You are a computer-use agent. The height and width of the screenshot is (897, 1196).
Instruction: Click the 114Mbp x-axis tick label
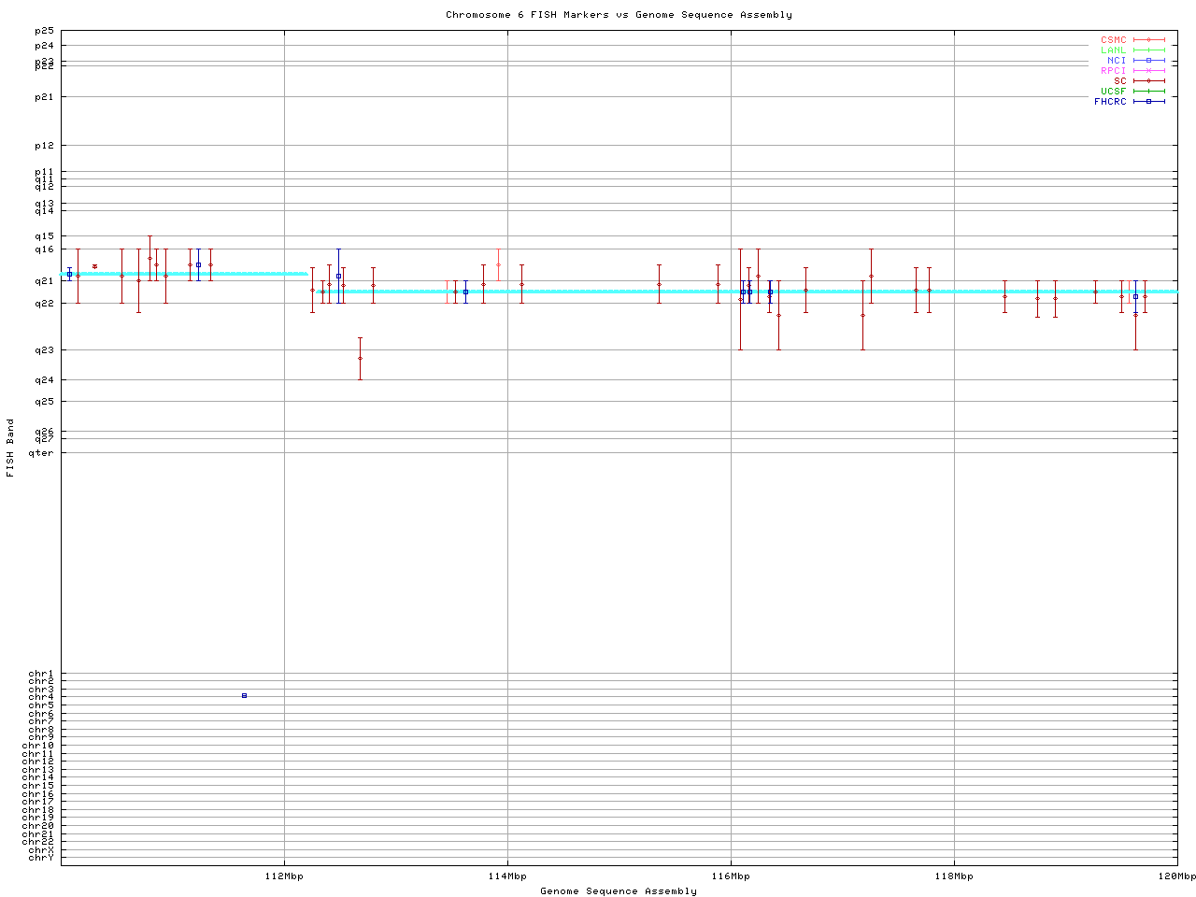(x=508, y=876)
